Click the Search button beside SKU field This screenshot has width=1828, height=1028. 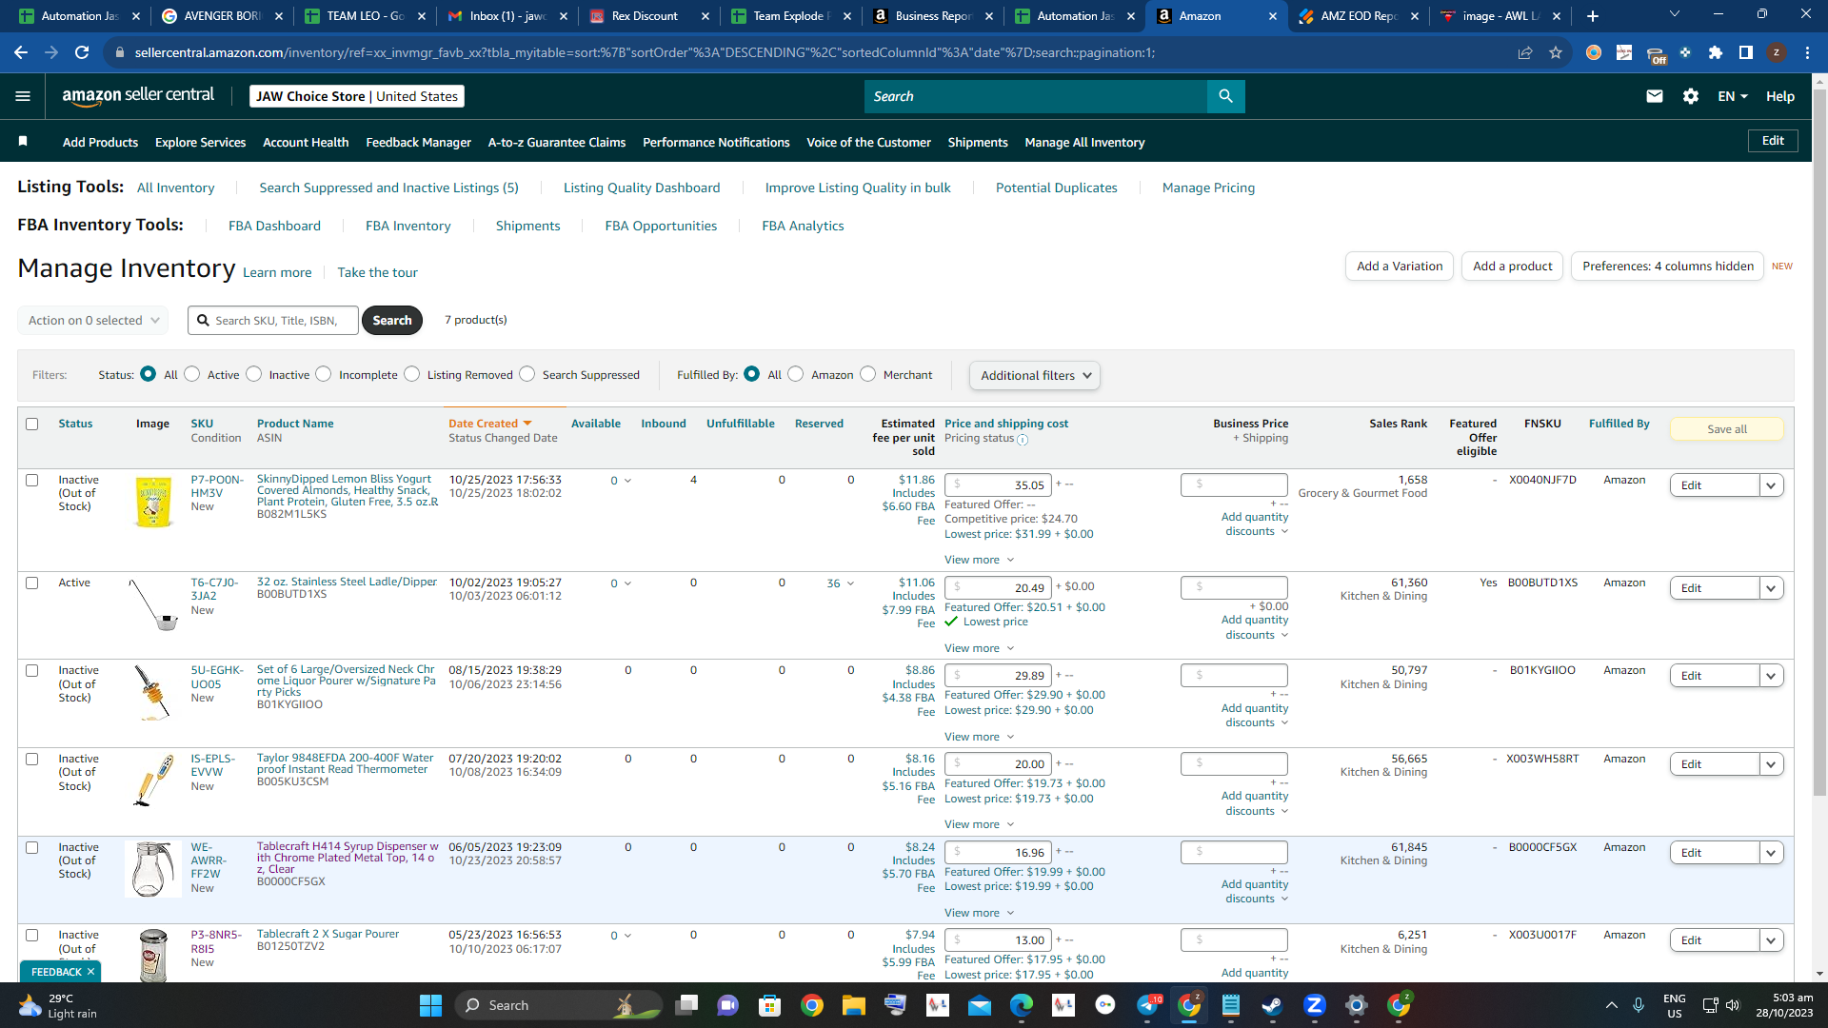[392, 321]
